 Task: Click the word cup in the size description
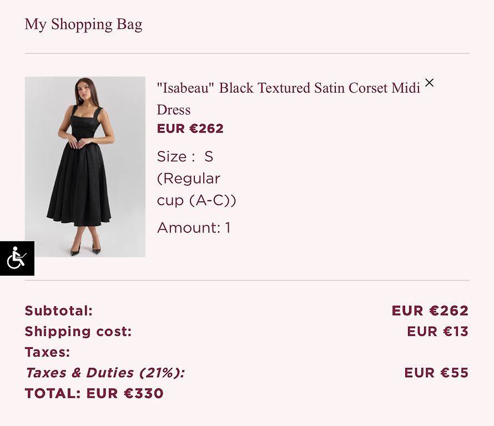170,201
